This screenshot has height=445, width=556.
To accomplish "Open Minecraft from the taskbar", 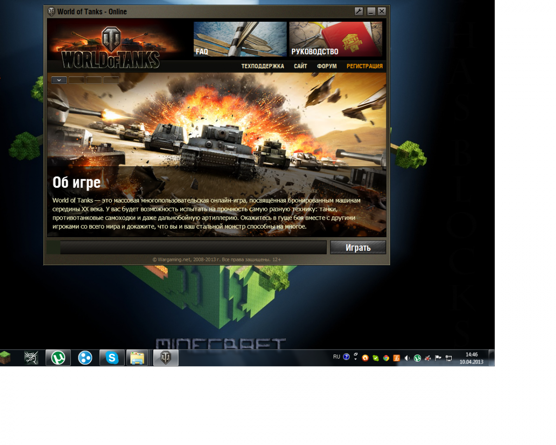I will coord(6,358).
